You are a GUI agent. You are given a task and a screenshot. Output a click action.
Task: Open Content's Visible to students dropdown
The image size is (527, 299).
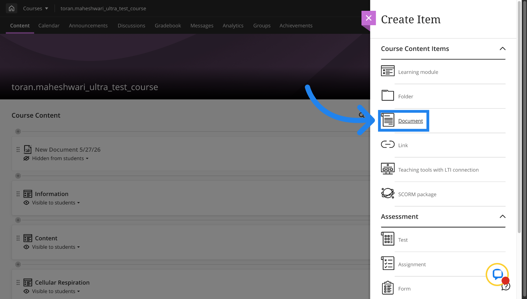(x=56, y=247)
